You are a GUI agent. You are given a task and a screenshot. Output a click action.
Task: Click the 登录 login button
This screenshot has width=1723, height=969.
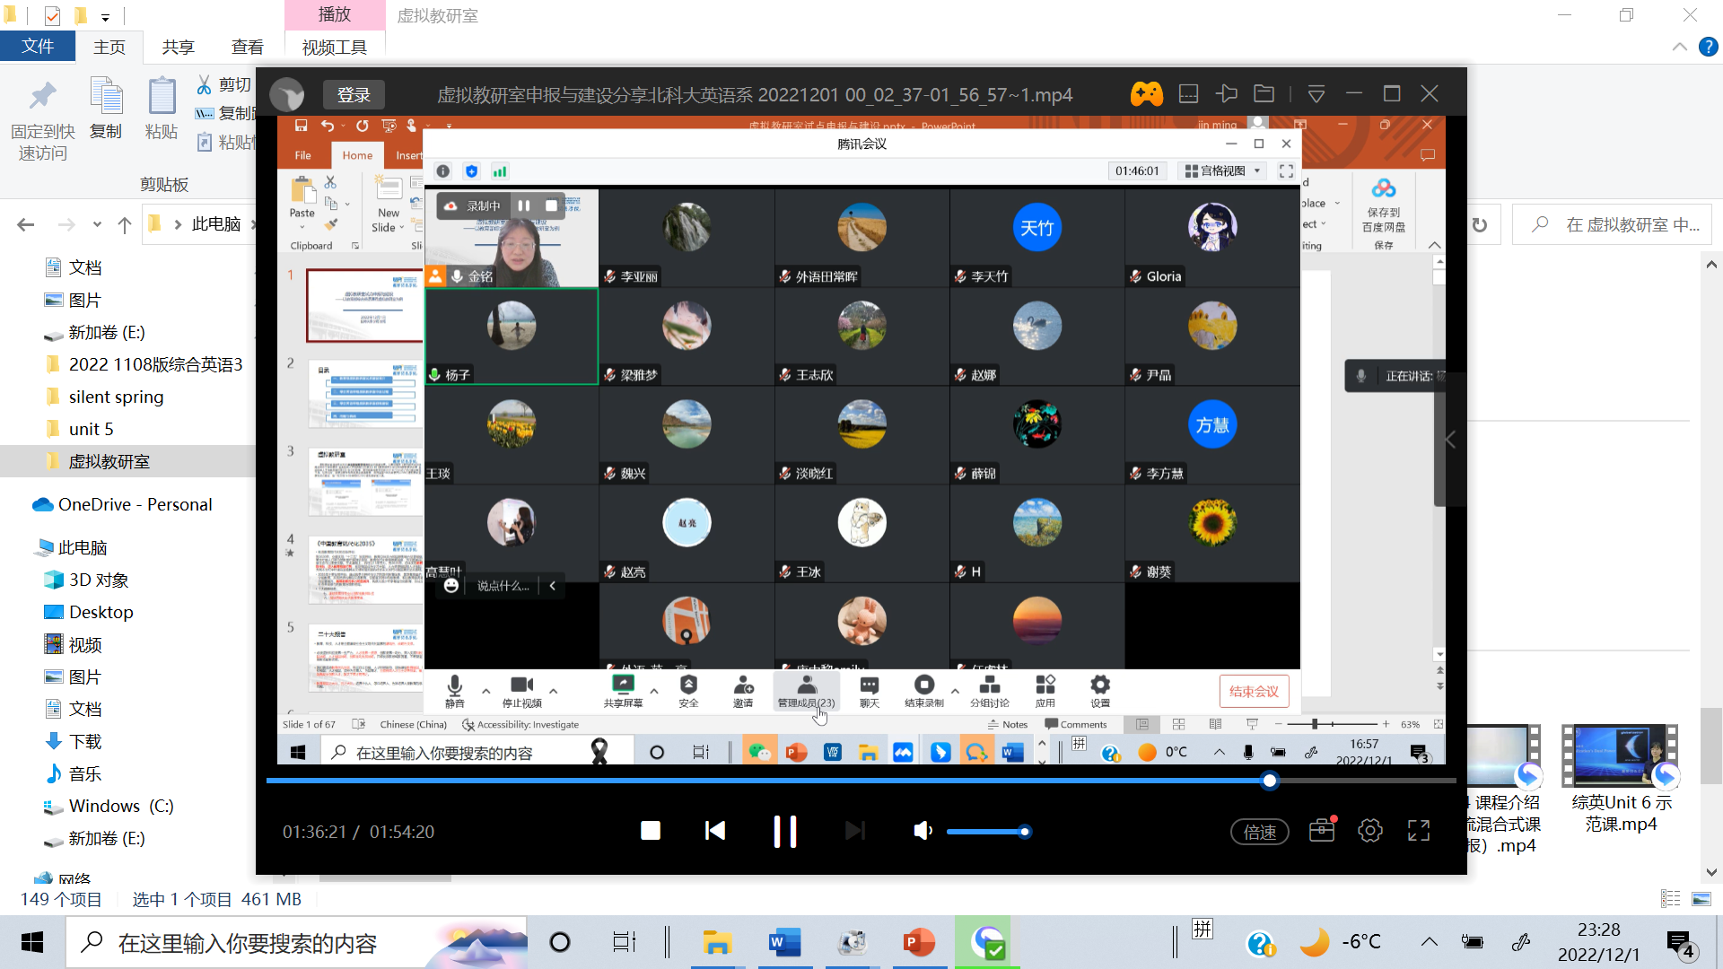pos(354,95)
